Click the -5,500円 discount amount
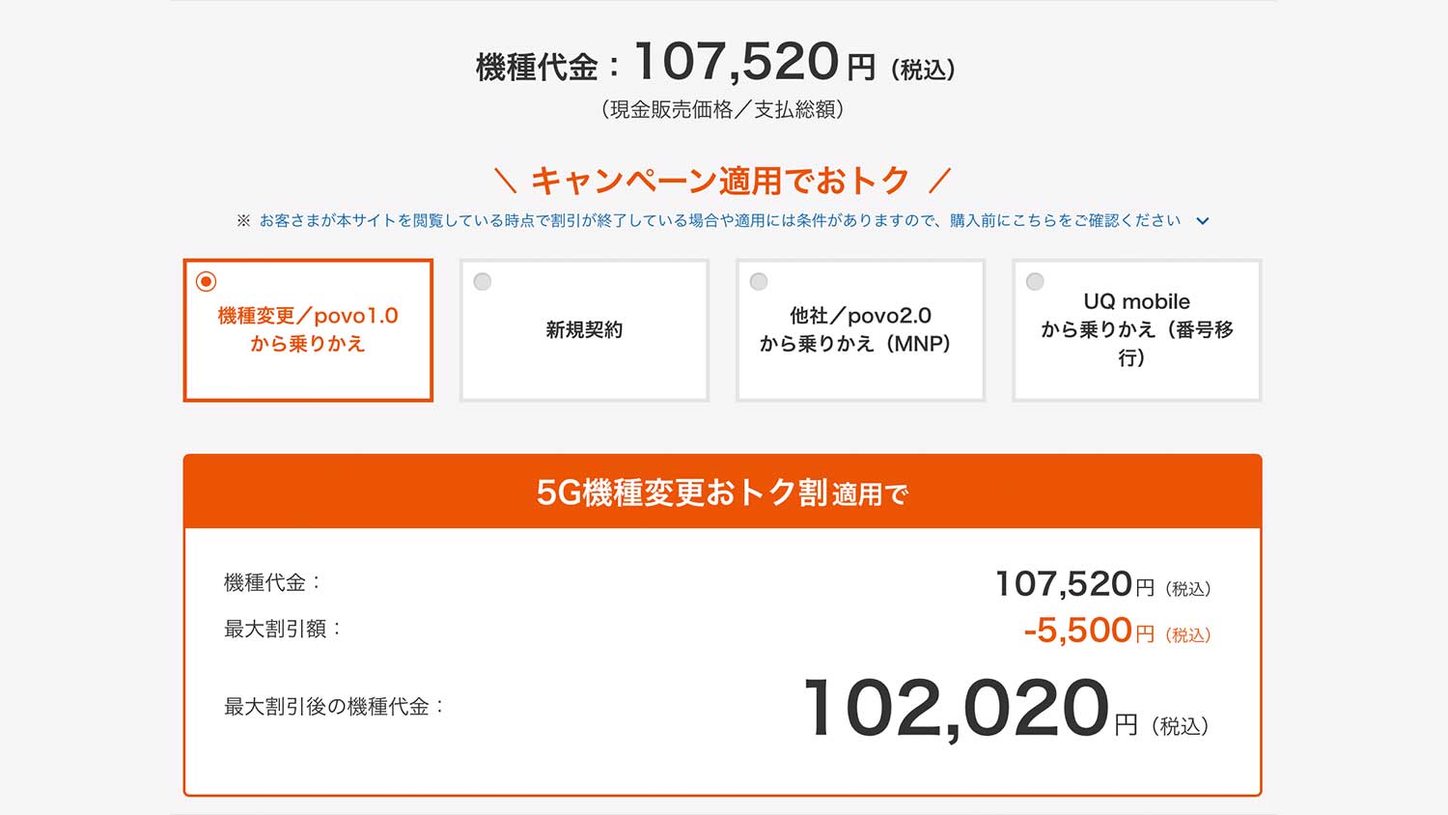This screenshot has width=1448, height=815. click(1077, 631)
